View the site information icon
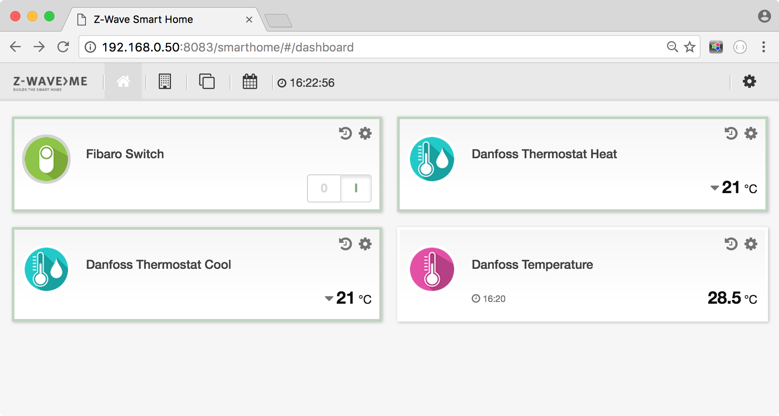This screenshot has height=416, width=779. (90, 47)
